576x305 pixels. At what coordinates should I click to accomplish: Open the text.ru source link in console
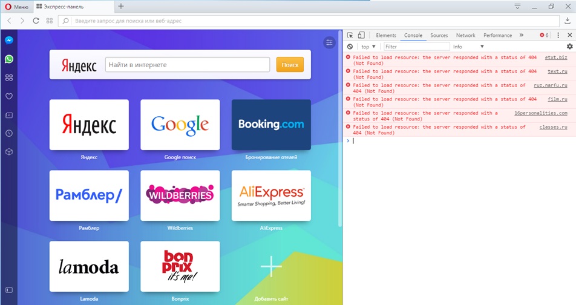557,71
